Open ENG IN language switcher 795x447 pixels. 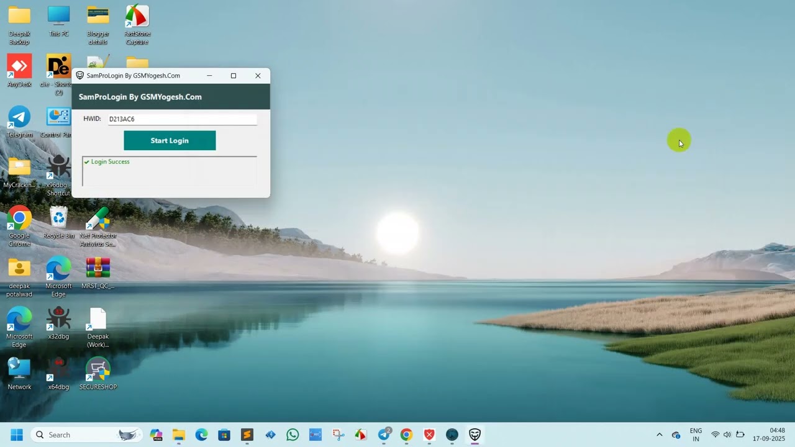pyautogui.click(x=696, y=435)
